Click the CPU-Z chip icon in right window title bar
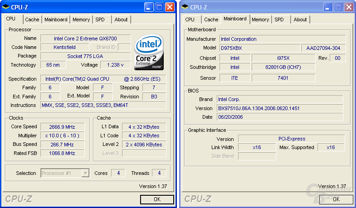This screenshot has height=208, width=356. [x=185, y=7]
